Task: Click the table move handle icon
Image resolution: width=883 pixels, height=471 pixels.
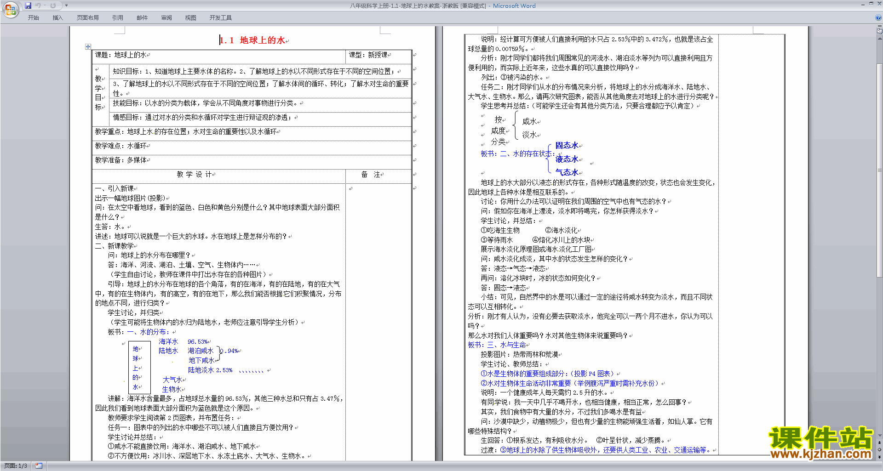Action: click(88, 46)
